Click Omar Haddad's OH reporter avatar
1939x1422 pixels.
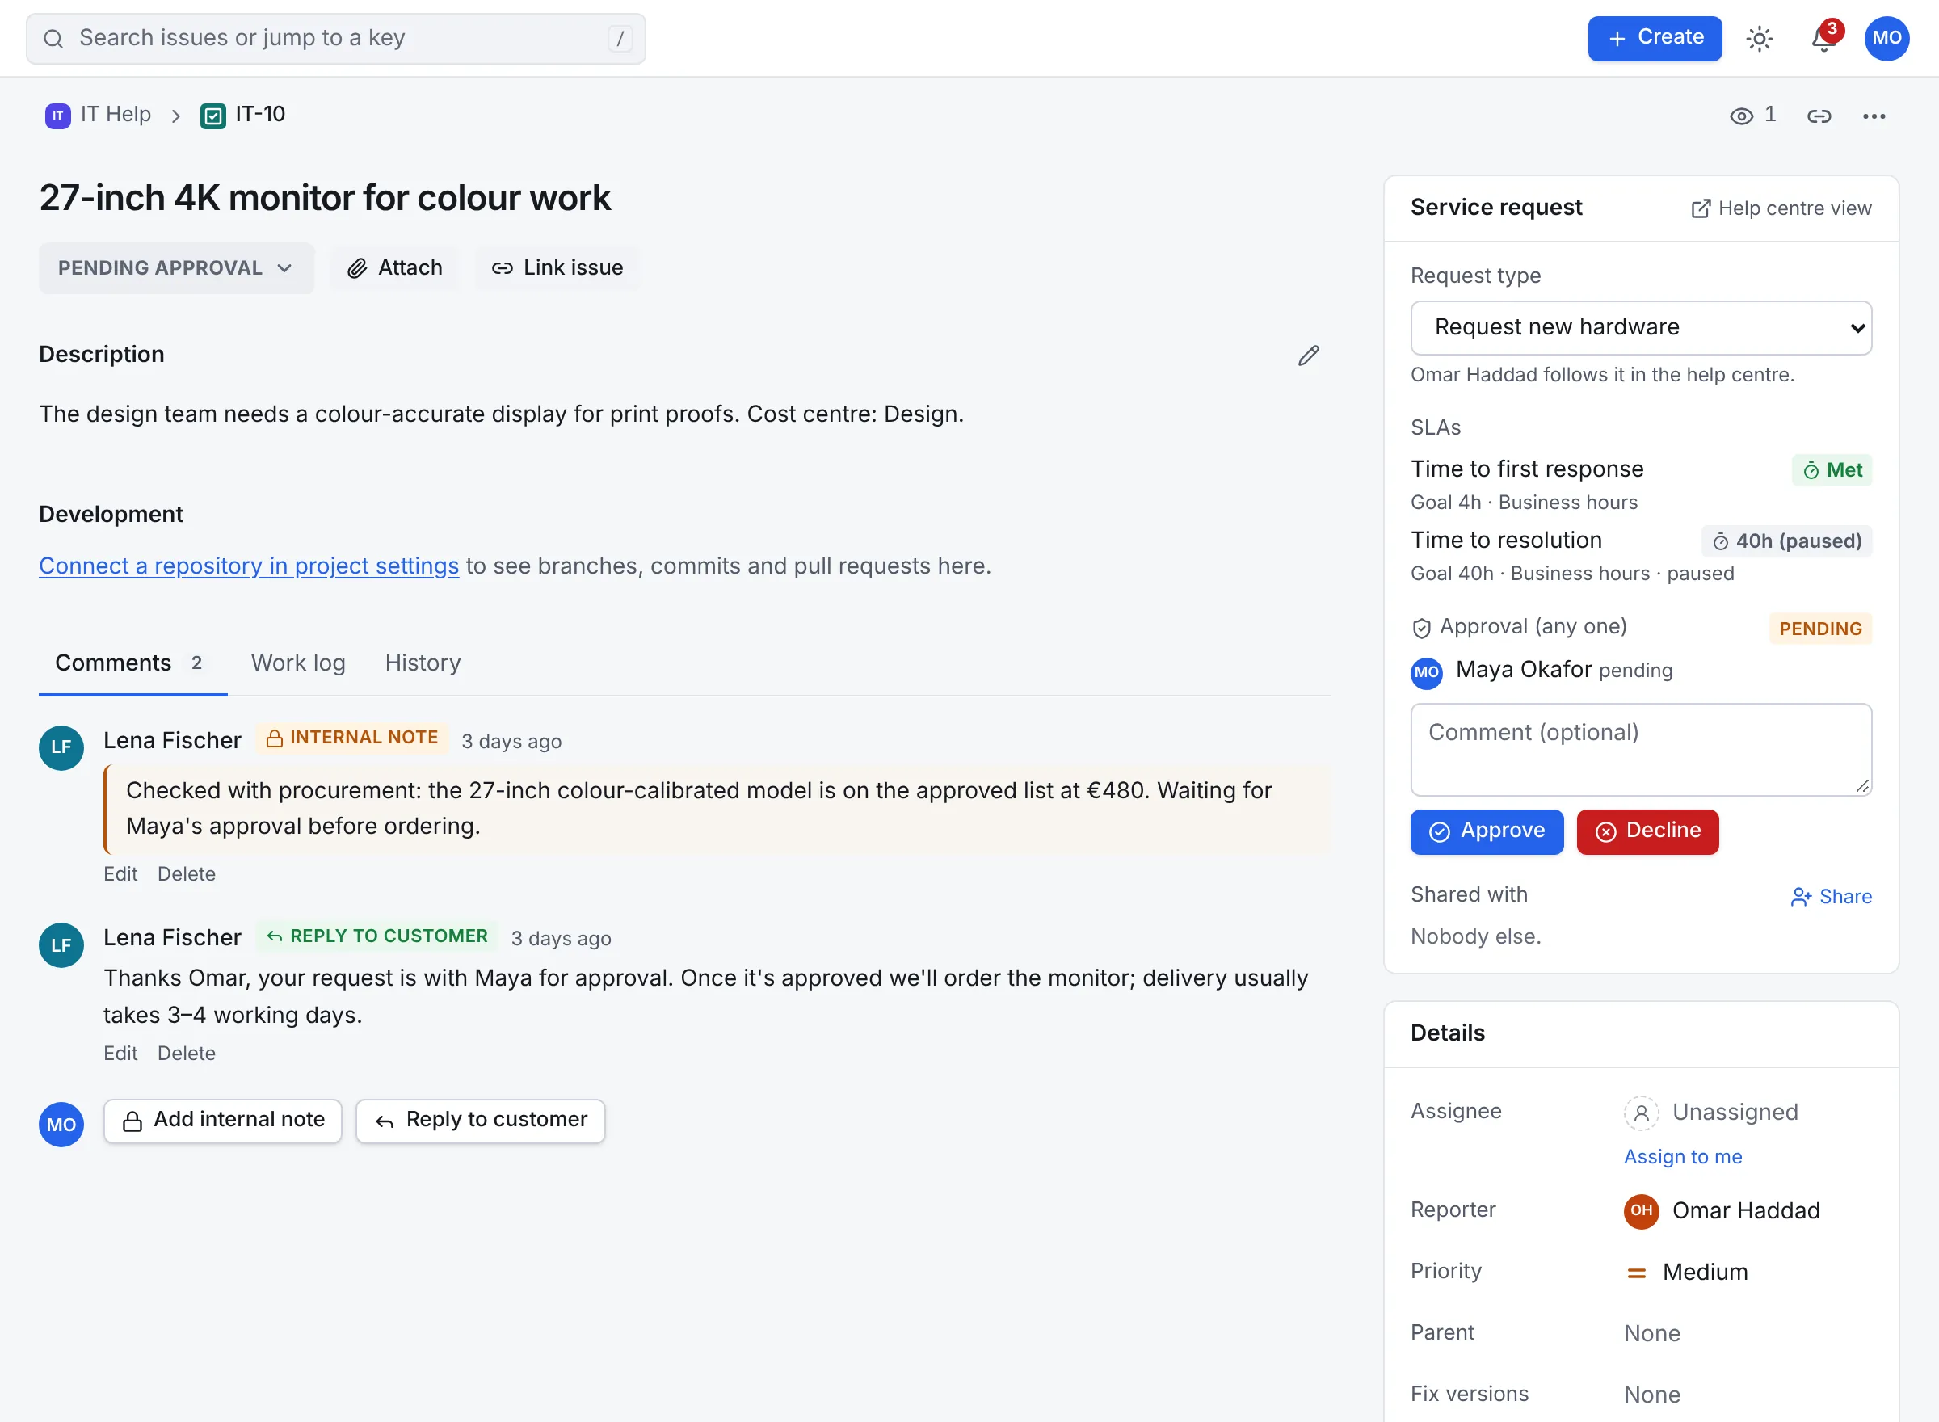pyautogui.click(x=1641, y=1211)
